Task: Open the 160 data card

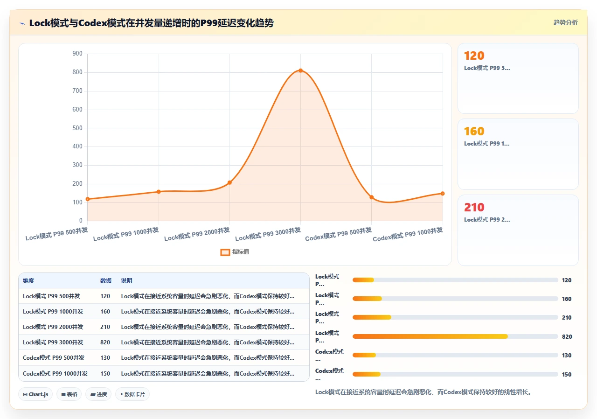Action: pos(518,154)
